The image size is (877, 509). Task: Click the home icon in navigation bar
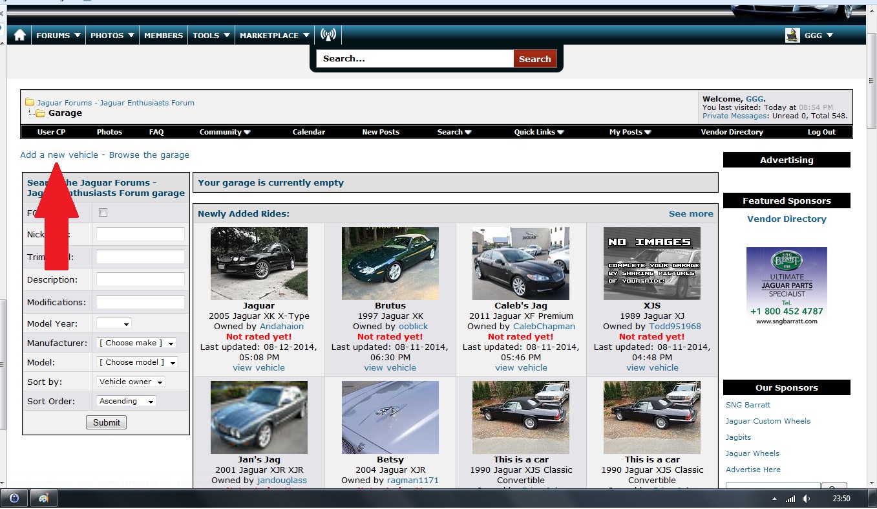click(x=20, y=36)
